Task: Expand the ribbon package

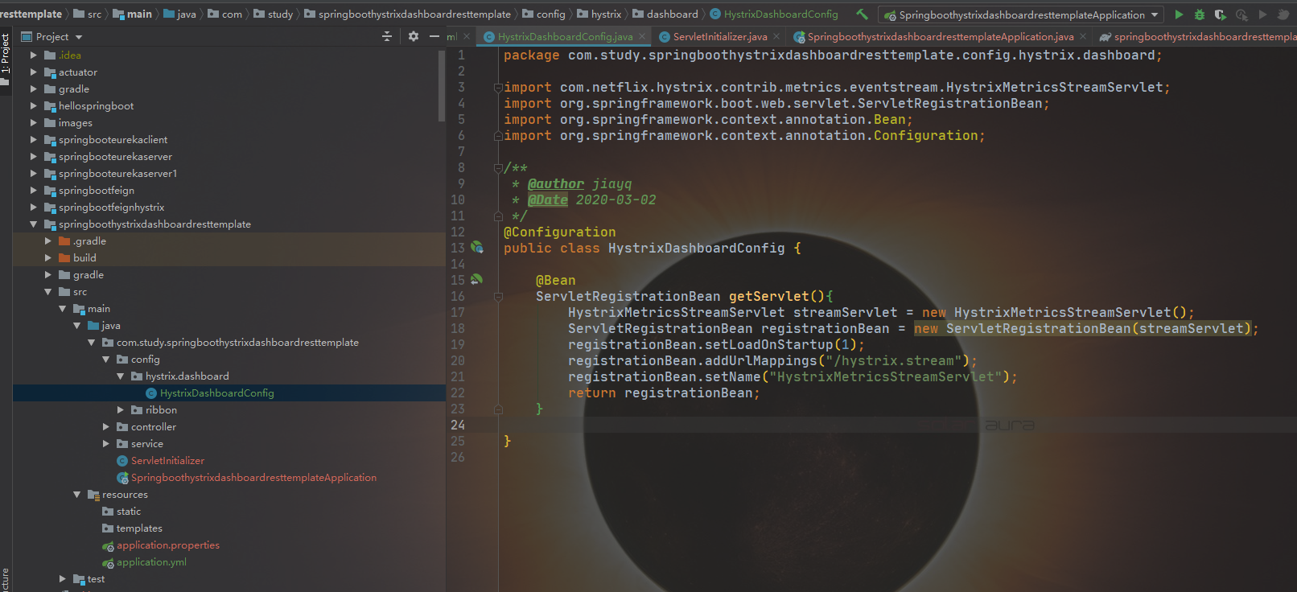Action: pos(121,409)
